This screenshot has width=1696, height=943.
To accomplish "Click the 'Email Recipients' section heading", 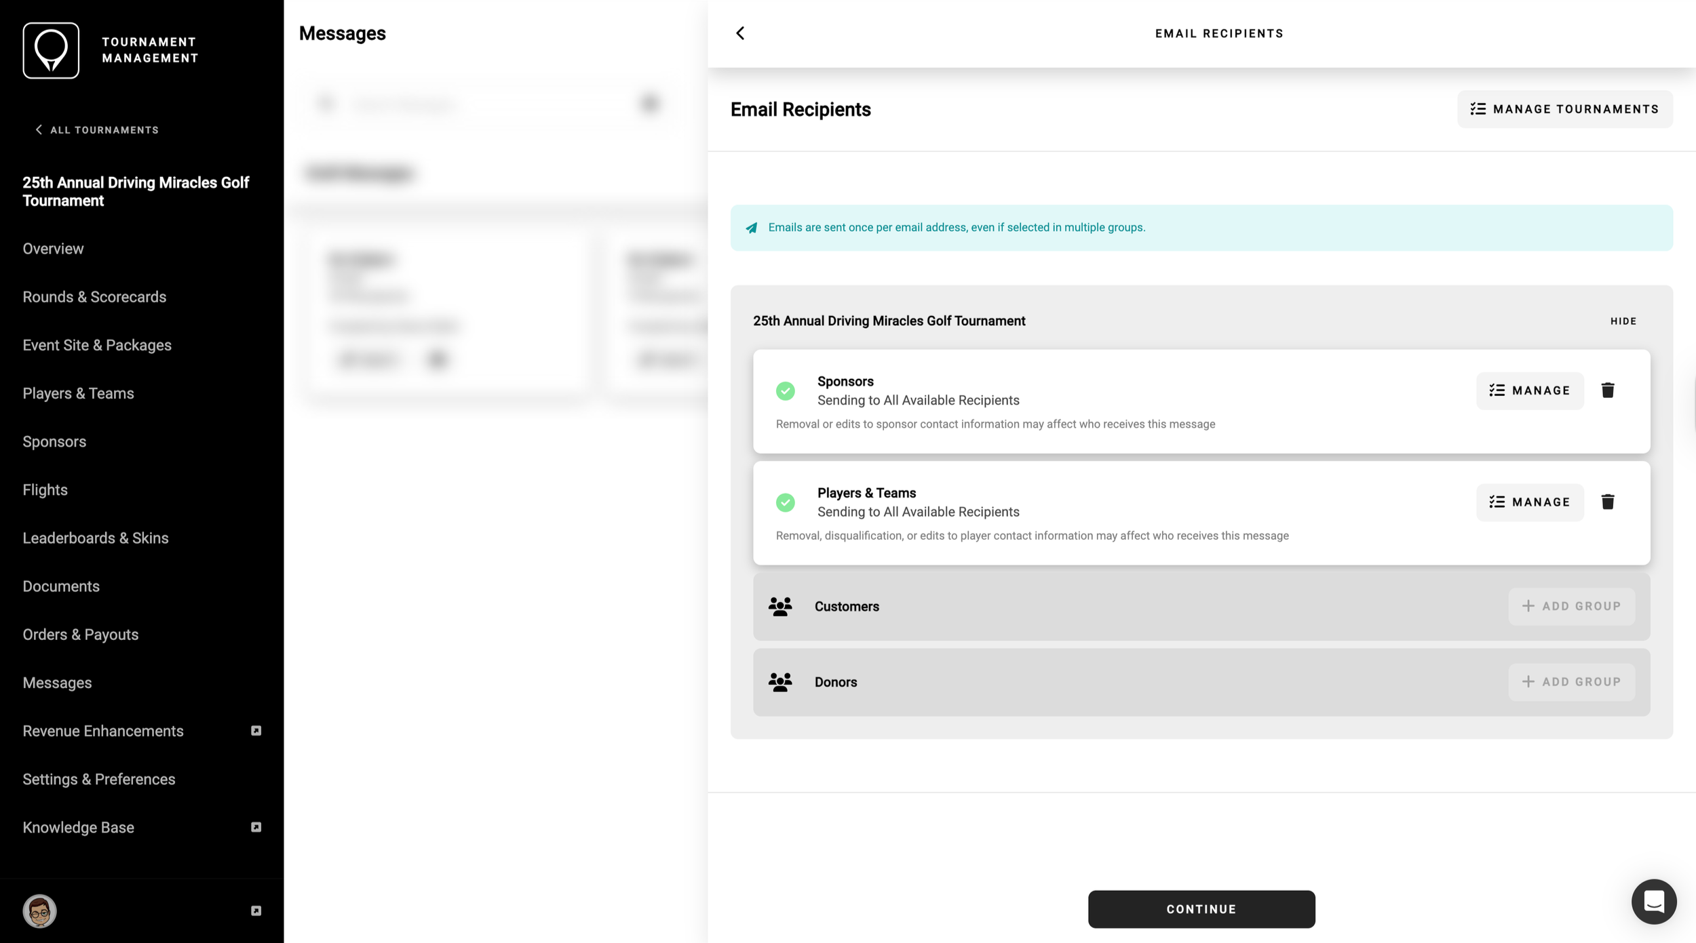I will tap(801, 109).
